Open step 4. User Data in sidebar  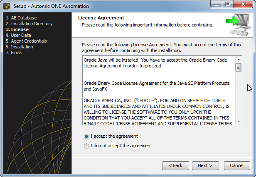click(18, 35)
